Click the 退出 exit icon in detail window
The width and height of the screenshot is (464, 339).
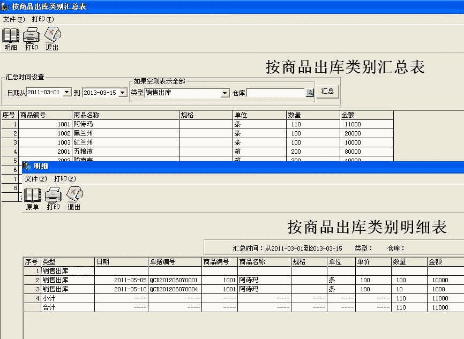(74, 195)
